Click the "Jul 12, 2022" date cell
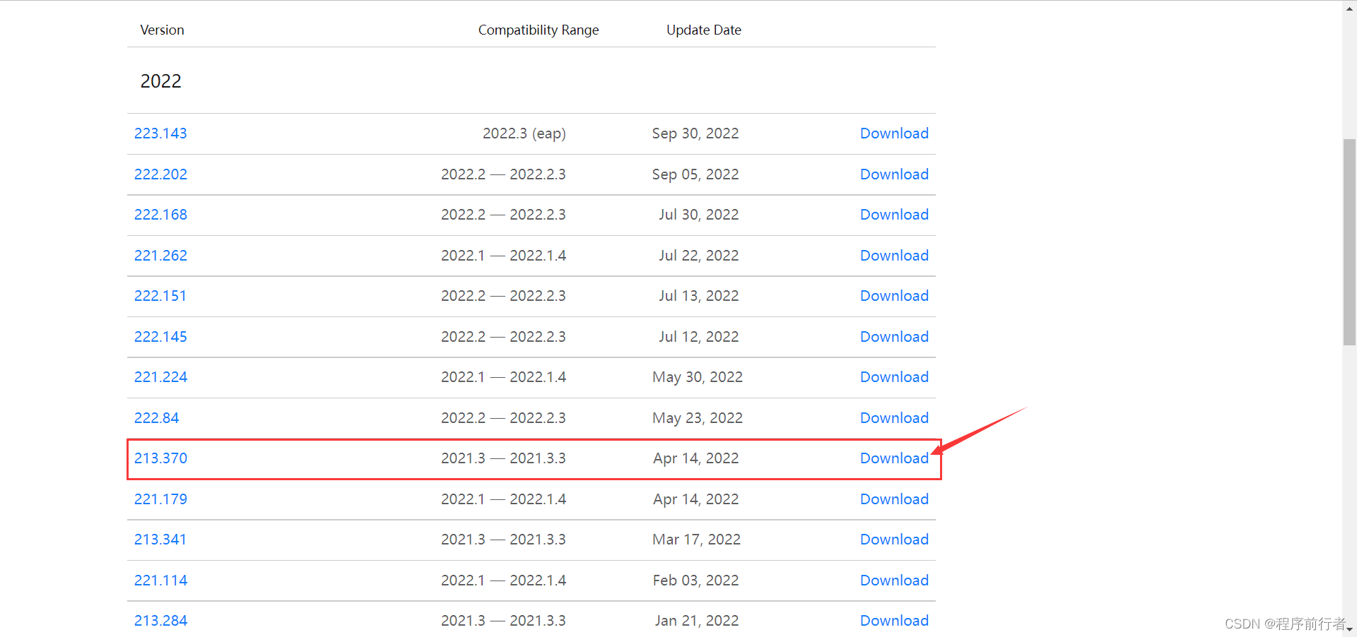1357x637 pixels. click(x=699, y=337)
